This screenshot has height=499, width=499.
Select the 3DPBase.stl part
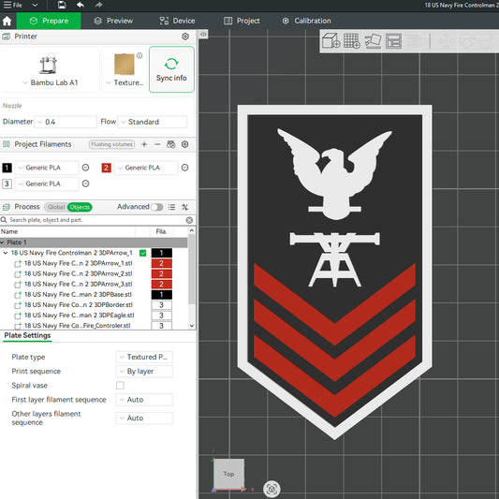tap(78, 295)
